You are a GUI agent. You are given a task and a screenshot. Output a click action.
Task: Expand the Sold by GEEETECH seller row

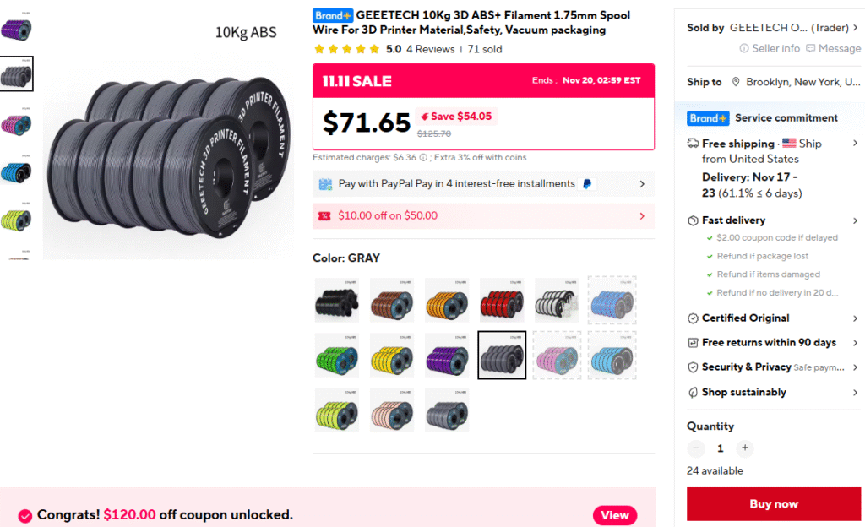(x=855, y=28)
